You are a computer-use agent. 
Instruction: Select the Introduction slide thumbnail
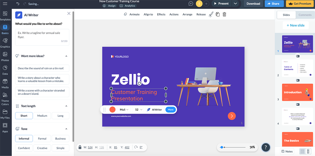point(297,92)
